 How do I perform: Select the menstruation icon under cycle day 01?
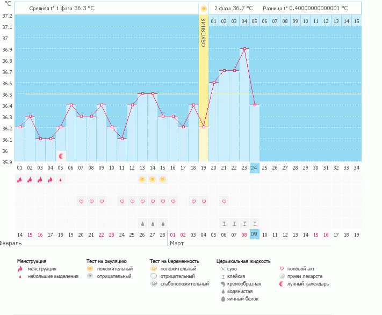20,180
